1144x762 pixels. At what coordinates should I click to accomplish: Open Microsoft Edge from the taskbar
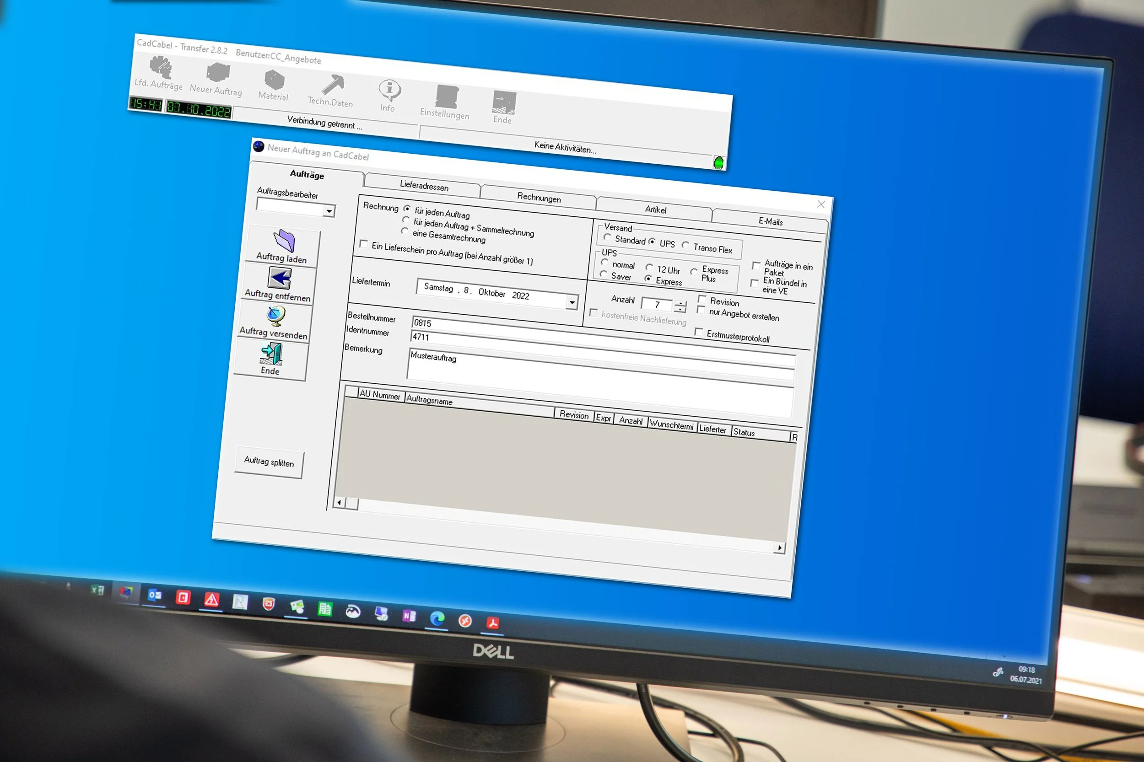click(437, 618)
